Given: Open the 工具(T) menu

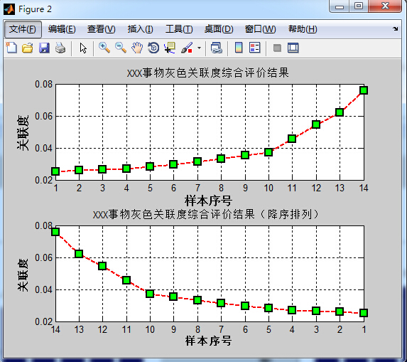Looking at the screenshot, I should pos(179,29).
